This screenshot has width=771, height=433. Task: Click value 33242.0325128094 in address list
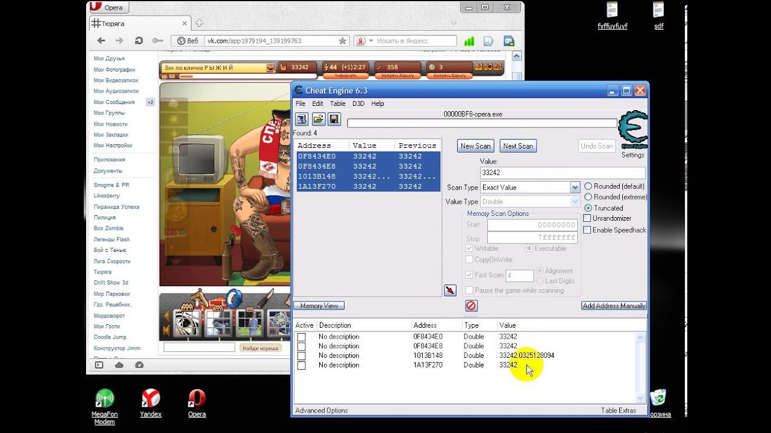[526, 355]
